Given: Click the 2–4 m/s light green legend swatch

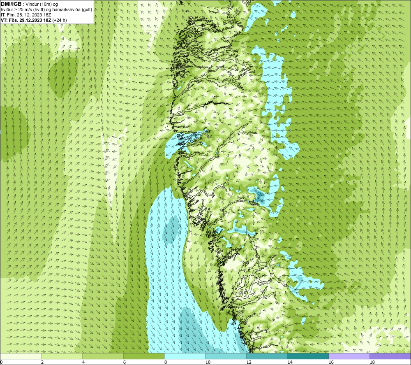Looking at the screenshot, I should tap(62, 356).
